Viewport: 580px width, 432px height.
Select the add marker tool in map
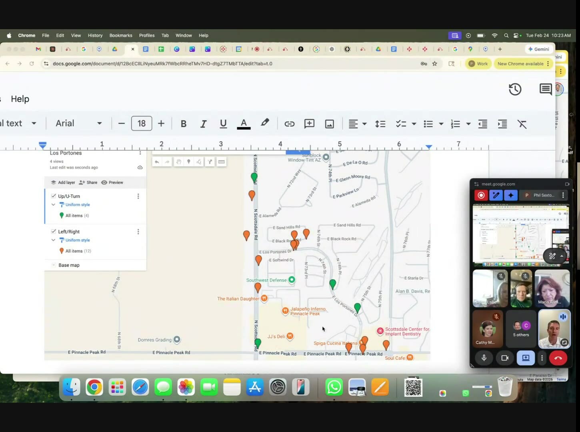(x=189, y=162)
